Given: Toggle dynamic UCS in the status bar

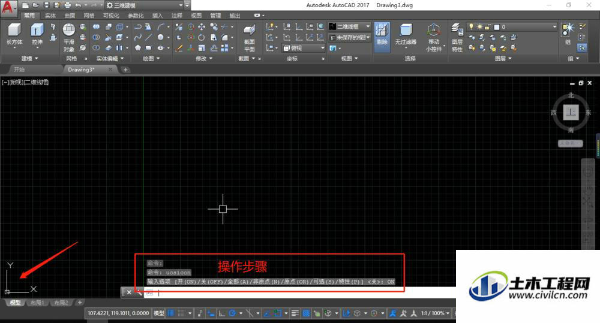Looking at the screenshot, I should coord(346,313).
